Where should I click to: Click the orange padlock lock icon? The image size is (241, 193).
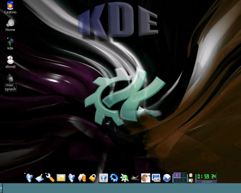coord(92,178)
